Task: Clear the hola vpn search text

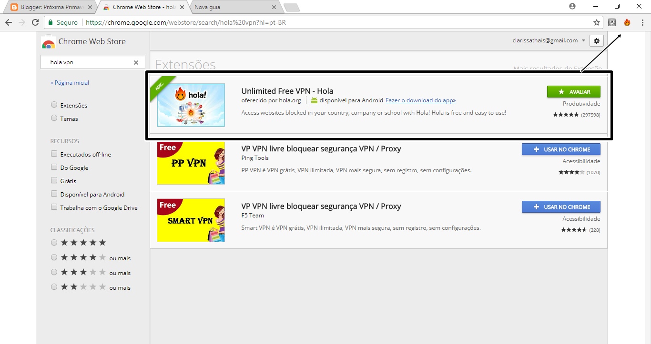Action: coord(136,62)
